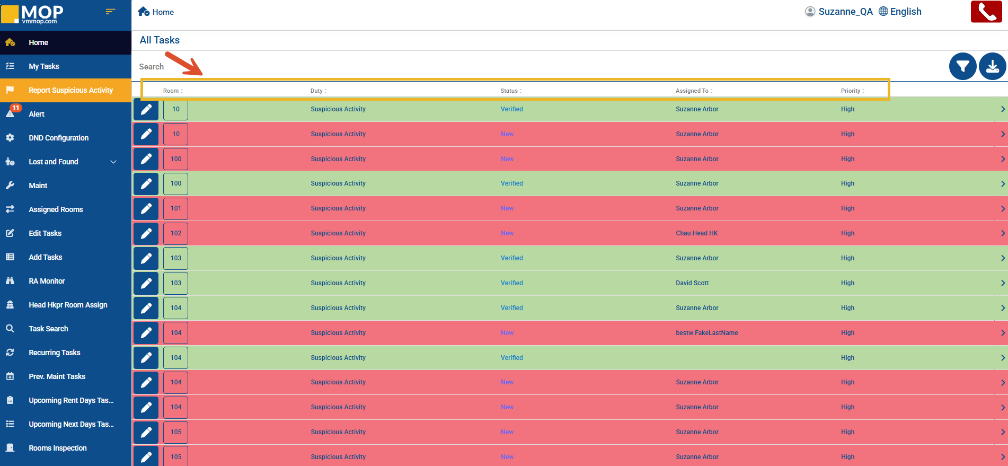Select Report Suspicious Activity menu item

pos(70,90)
